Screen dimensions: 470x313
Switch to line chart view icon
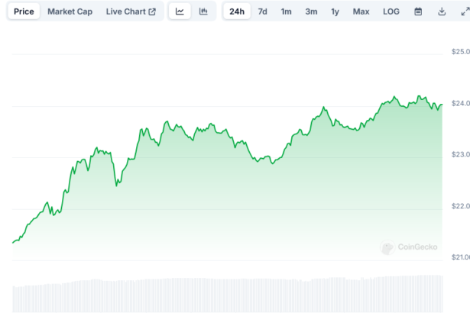pos(180,11)
